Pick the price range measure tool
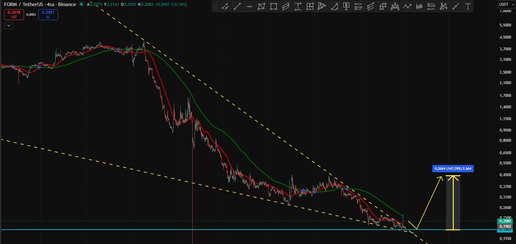 (298, 6)
